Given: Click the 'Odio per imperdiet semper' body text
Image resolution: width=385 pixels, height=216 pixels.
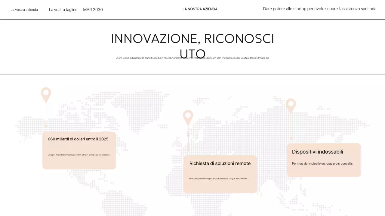Looking at the screenshot, I should click(79, 155).
